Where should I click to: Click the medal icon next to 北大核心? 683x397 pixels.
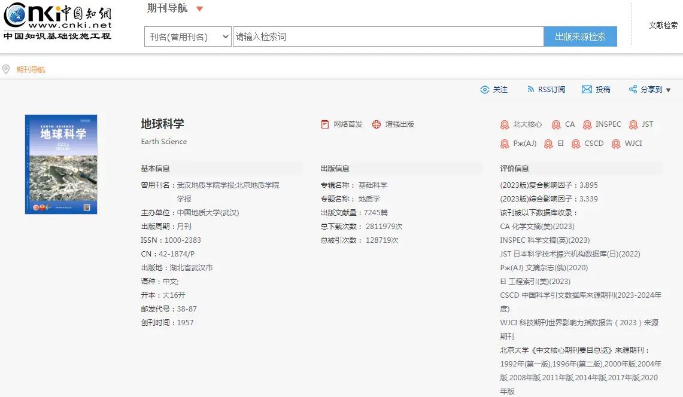point(505,125)
